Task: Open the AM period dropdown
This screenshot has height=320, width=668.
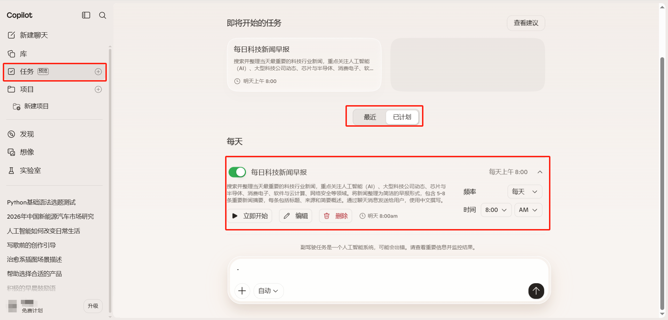Action: 528,210
